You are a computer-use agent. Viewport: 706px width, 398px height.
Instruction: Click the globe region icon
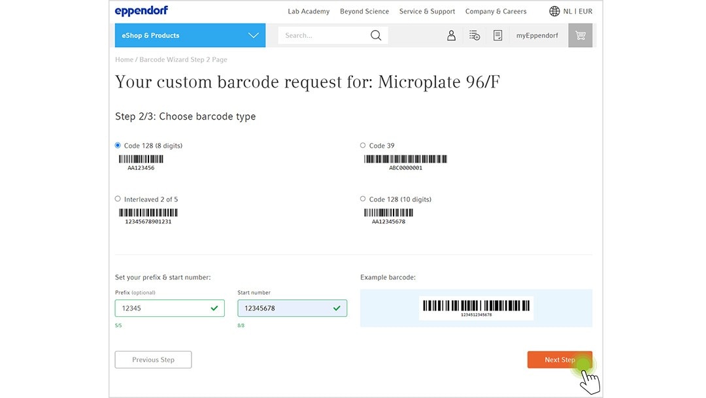(x=554, y=11)
